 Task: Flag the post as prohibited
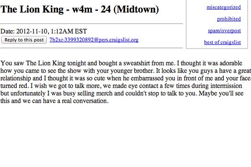click(x=229, y=19)
